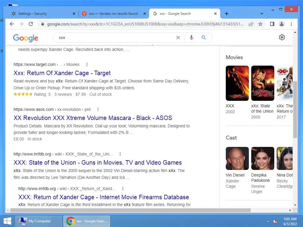The height and width of the screenshot is (227, 303).
Task: Click the vertical scrollbar thumb
Action: tap(295, 110)
